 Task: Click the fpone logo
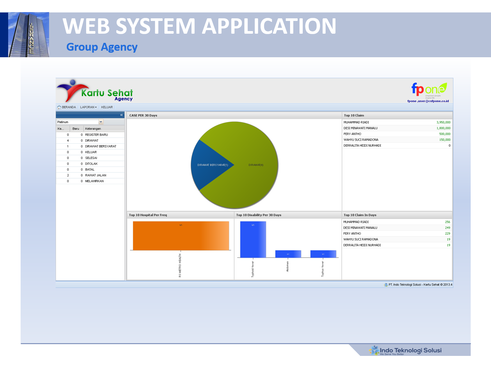[429, 89]
